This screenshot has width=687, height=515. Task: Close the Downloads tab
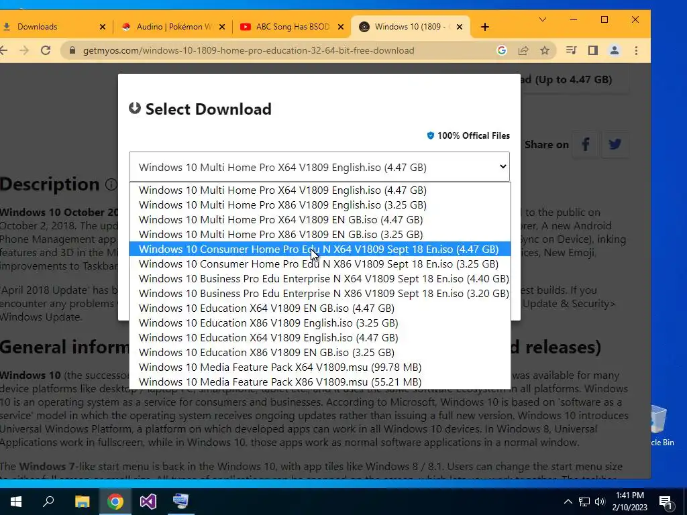(103, 27)
